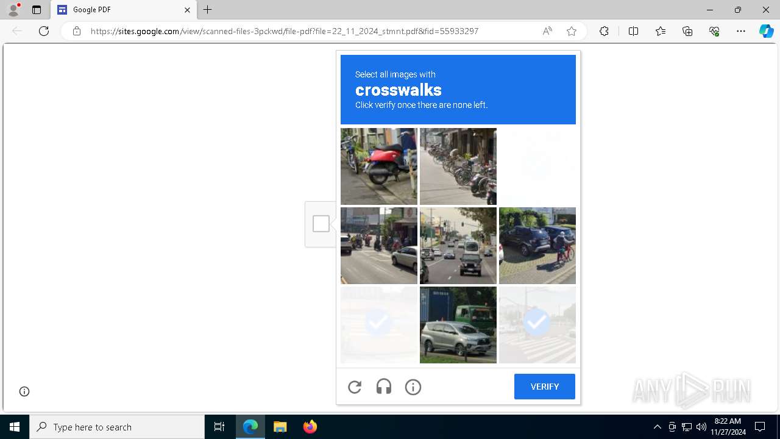Deselect the checked bottom-left crosswalk tile
This screenshot has height=439, width=780.
tap(379, 325)
